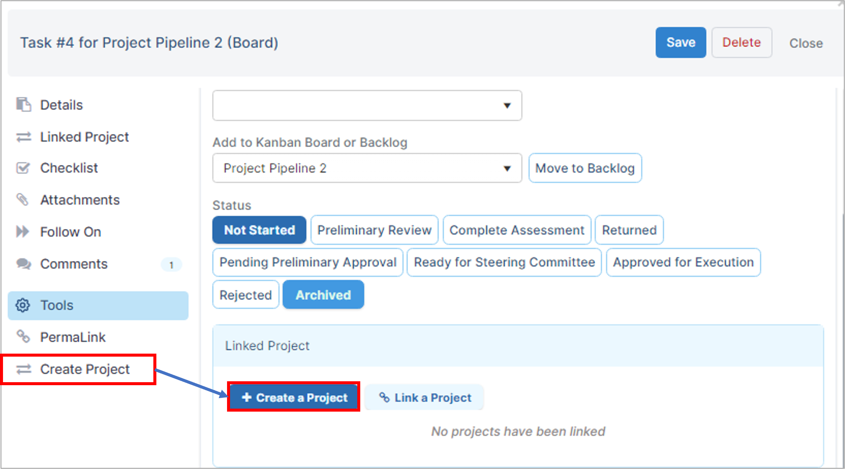Click the Checklist checkmark icon
The image size is (845, 469).
coord(23,168)
